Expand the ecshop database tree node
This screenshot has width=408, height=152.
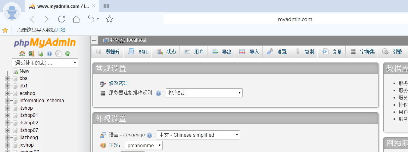pos(8,93)
